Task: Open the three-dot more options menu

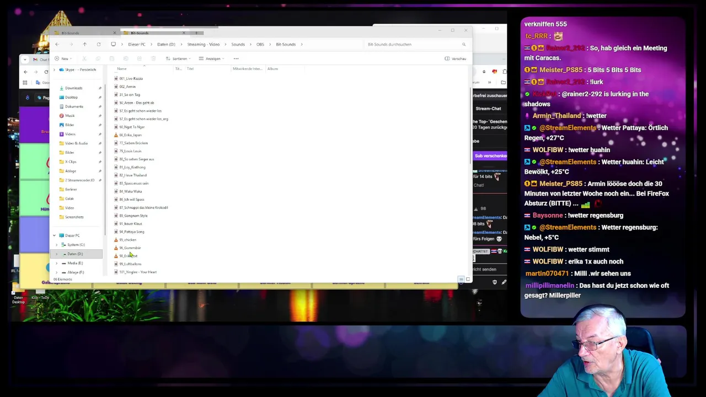Action: pyautogui.click(x=236, y=58)
